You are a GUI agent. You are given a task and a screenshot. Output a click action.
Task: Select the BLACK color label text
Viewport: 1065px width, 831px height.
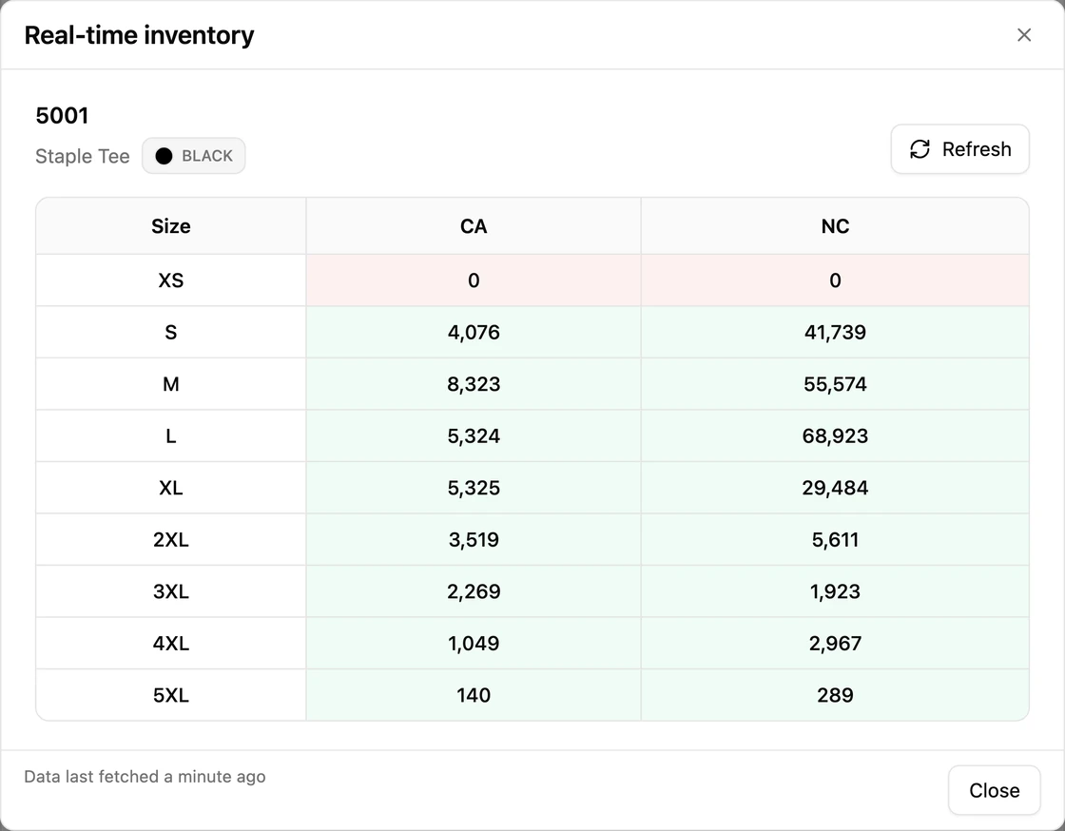(207, 156)
